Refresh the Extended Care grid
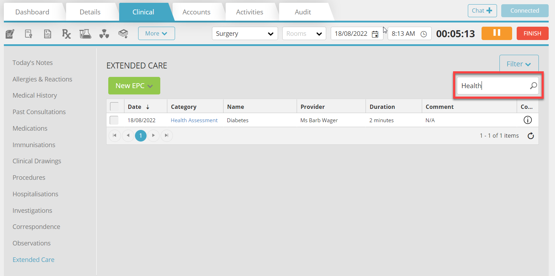555x276 pixels. coord(531,136)
